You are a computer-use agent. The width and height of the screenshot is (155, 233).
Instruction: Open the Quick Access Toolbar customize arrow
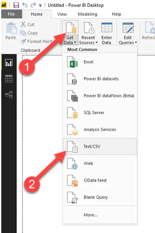click(40, 6)
